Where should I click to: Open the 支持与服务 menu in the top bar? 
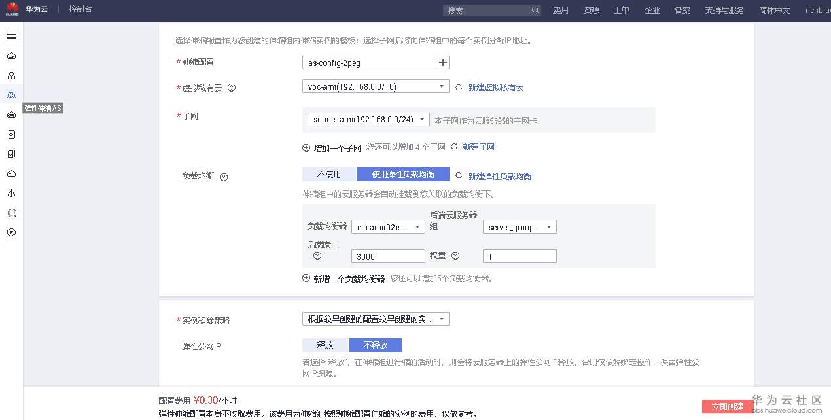pyautogui.click(x=724, y=10)
